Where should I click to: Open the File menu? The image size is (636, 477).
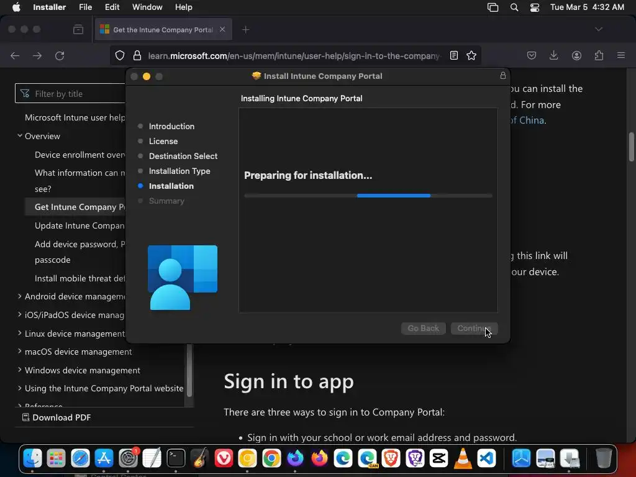[85, 7]
